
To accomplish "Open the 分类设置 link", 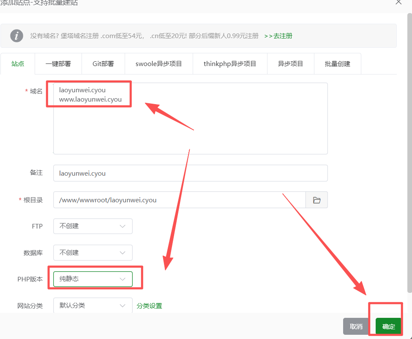I will coord(149,306).
